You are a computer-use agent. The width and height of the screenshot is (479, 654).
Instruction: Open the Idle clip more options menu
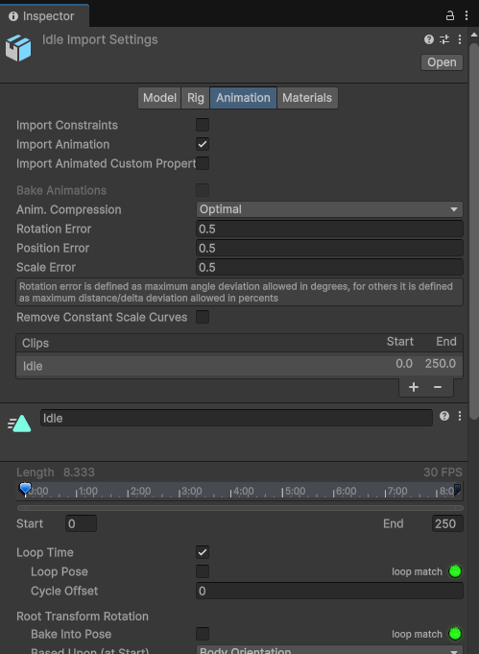pyautogui.click(x=460, y=416)
